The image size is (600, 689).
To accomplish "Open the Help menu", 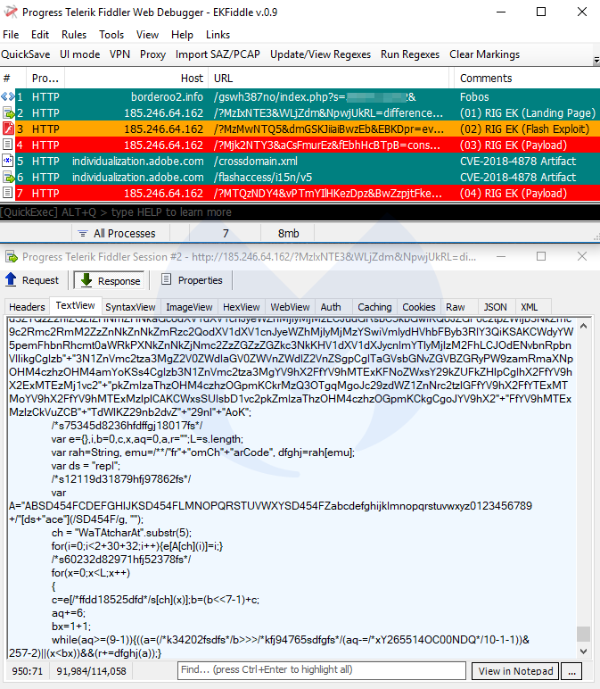I will (x=182, y=35).
